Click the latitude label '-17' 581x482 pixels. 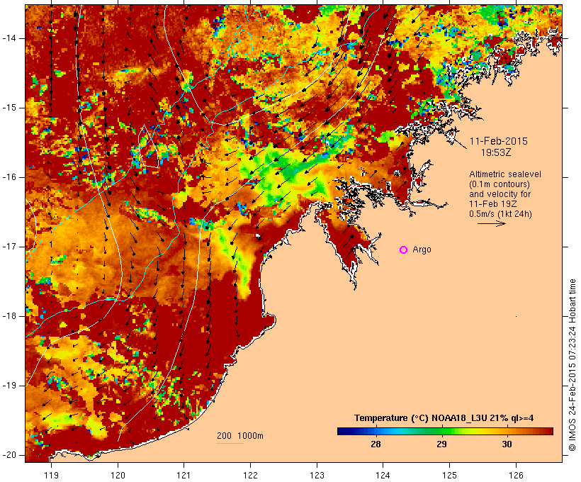[x=9, y=247]
